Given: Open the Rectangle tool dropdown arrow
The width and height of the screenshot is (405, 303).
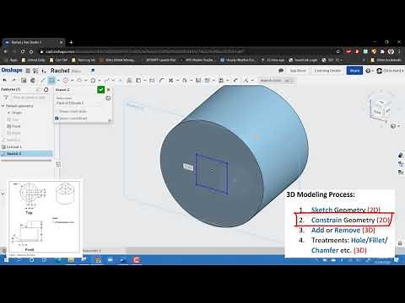Looking at the screenshot, I should [x=58, y=81].
